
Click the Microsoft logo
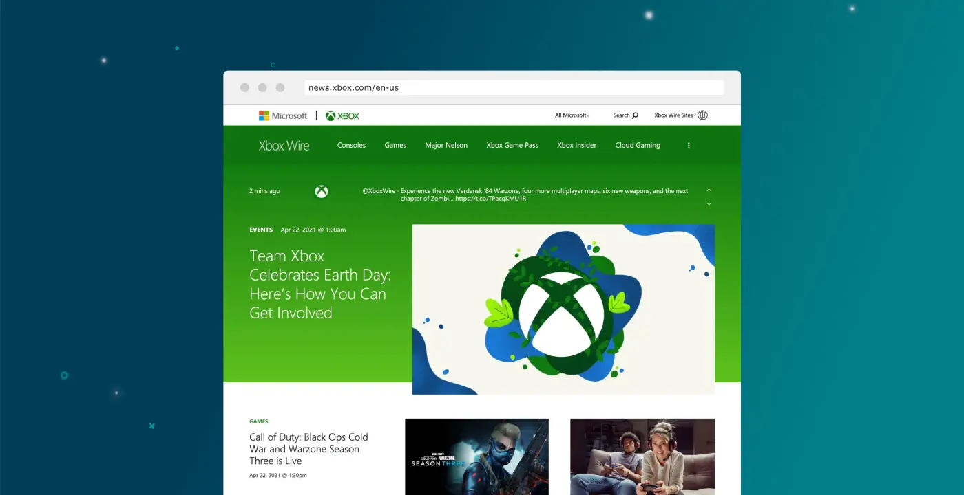point(283,115)
